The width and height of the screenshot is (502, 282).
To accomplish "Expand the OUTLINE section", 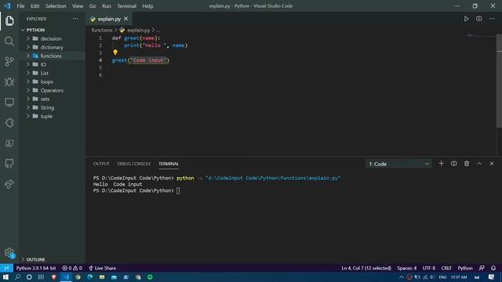I will pos(53,259).
